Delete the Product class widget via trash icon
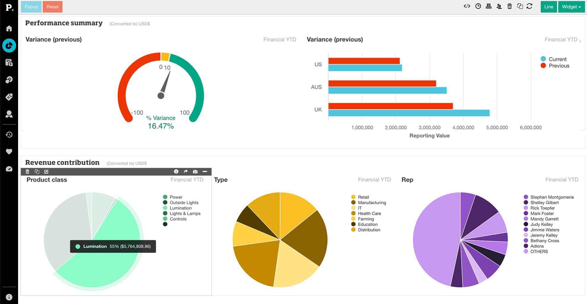This screenshot has width=587, height=304. (28, 172)
